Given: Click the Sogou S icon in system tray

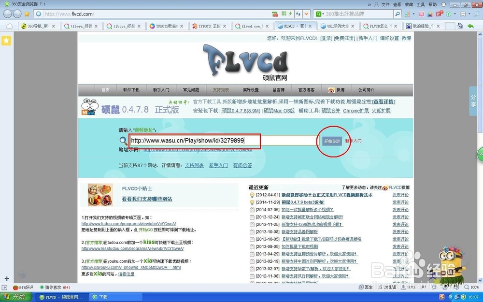Looking at the screenshot, I should pyautogui.click(x=442, y=297).
